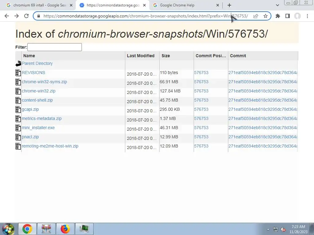The image size is (314, 235).
Task: Click the file icon beside REVISIONS
Action: coord(18,73)
